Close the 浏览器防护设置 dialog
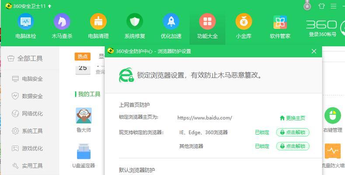This screenshot has height=175, width=345. (x=314, y=51)
